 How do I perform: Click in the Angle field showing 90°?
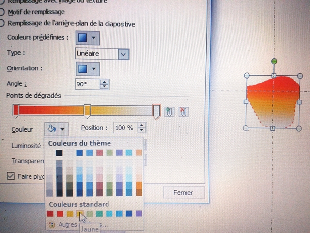click(87, 84)
